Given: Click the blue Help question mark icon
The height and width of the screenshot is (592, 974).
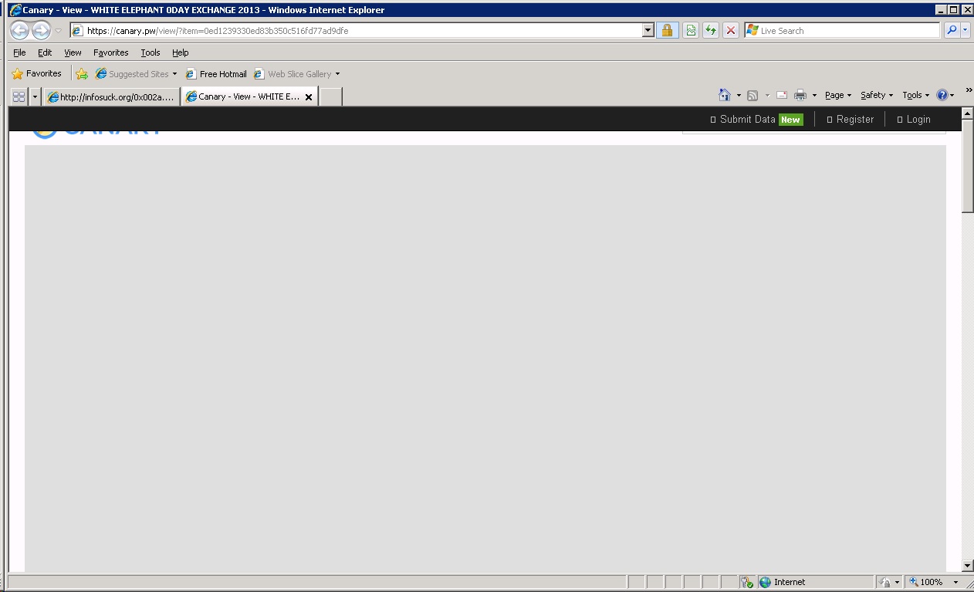Looking at the screenshot, I should click(x=942, y=95).
